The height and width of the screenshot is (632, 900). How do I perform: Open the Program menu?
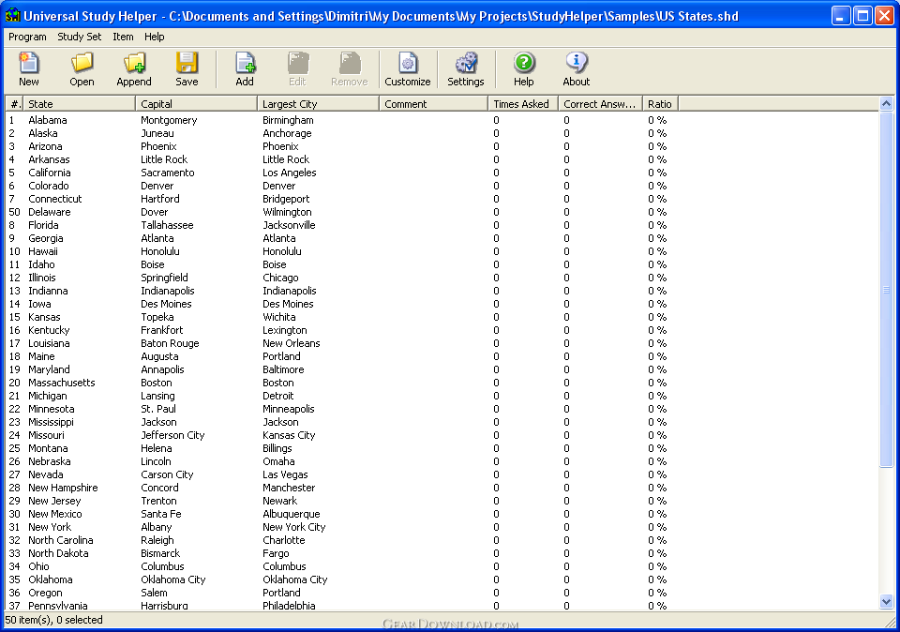[27, 37]
